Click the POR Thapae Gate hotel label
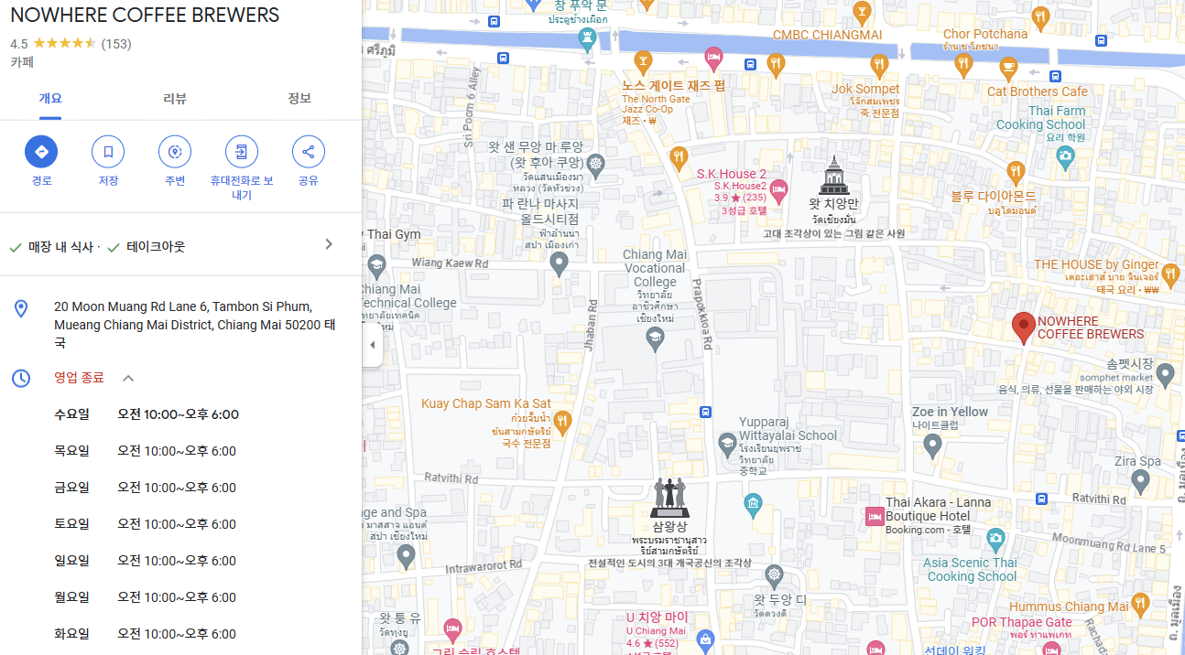The image size is (1185, 655). [1021, 623]
